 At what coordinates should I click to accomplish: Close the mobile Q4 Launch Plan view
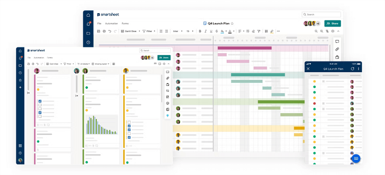(x=308, y=69)
